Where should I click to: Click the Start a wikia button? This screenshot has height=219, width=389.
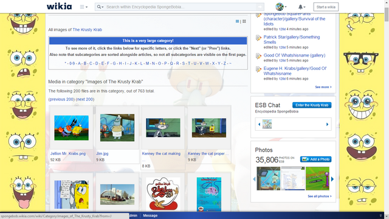point(326,7)
